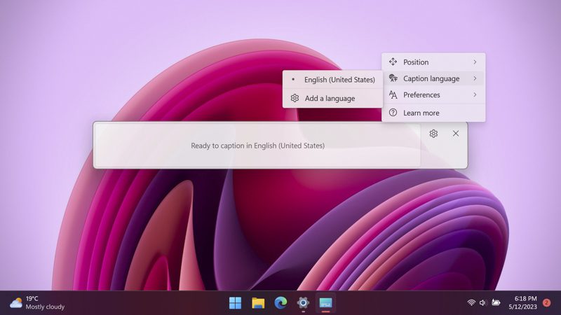Click the battery tray icon

click(496, 303)
